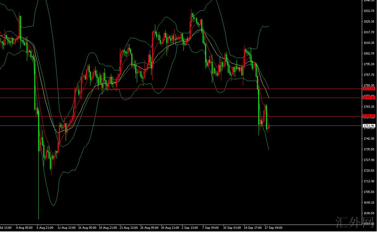Select the 4 Aug 05:00 time label
377x232 pixels.
(x=25, y=228)
